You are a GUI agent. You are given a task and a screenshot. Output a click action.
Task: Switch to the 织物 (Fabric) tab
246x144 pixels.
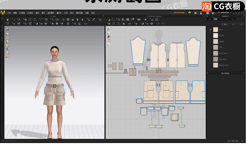215,19
